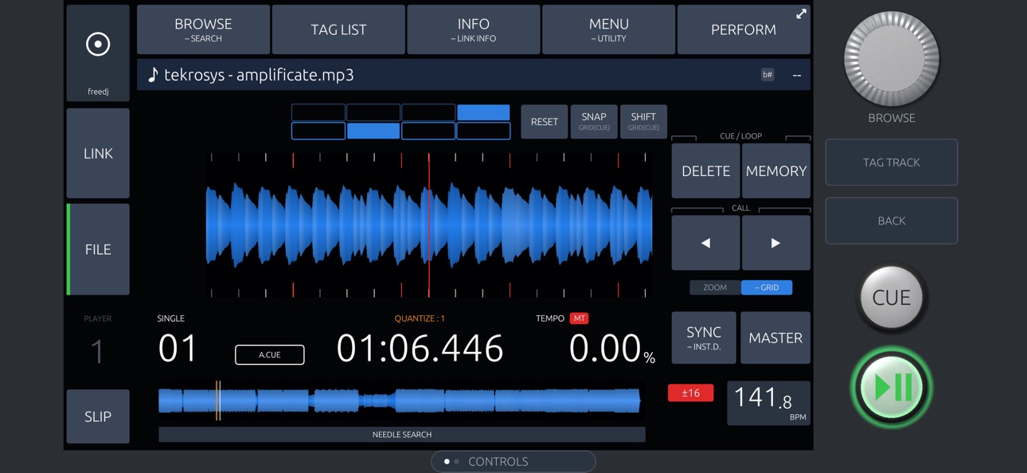This screenshot has height=473, width=1027.
Task: Select the freedj source icon
Action: [x=98, y=53]
